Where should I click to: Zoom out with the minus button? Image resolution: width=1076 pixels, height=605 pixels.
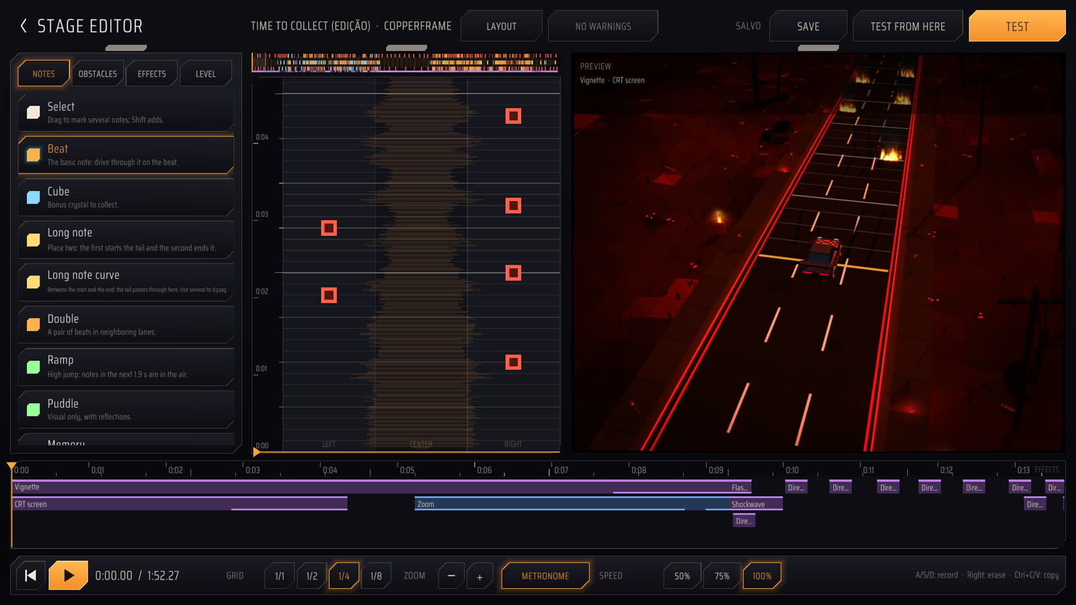coord(451,576)
